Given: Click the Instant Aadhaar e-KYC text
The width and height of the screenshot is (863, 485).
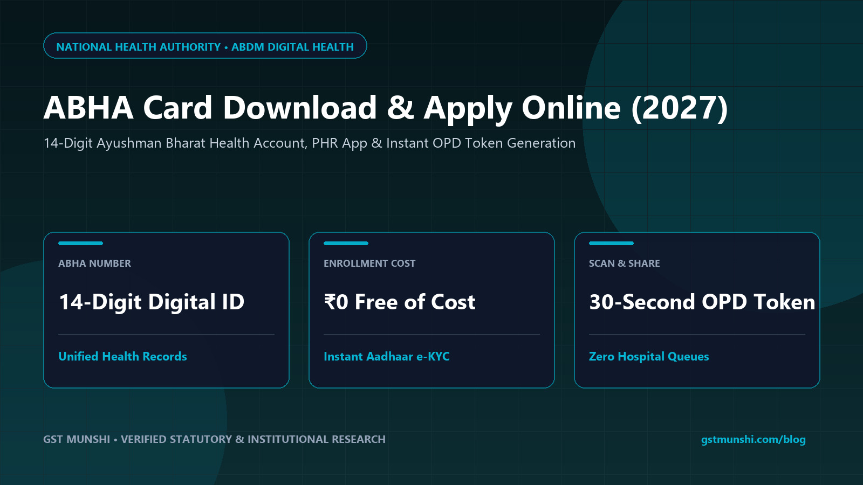Looking at the screenshot, I should (x=387, y=356).
